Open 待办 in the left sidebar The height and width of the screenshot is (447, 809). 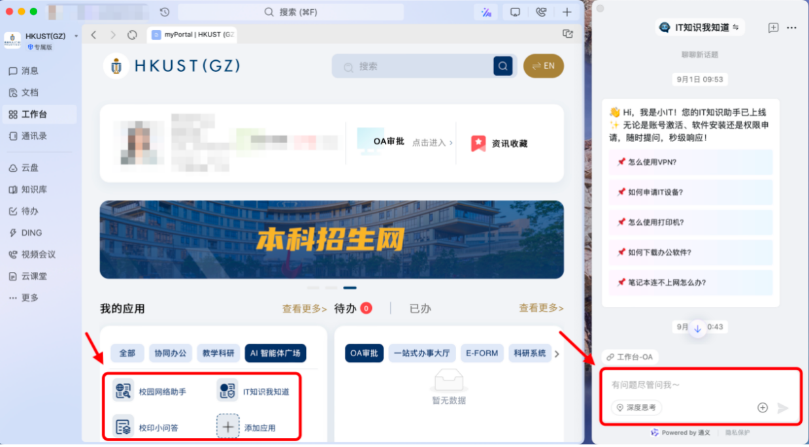point(39,211)
